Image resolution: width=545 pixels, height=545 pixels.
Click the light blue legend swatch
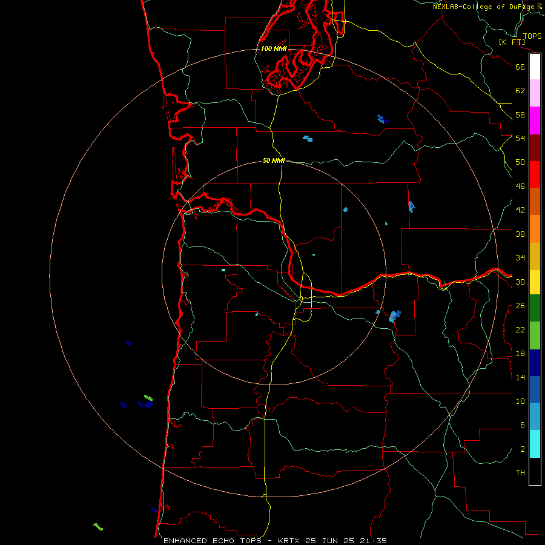[x=535, y=416]
